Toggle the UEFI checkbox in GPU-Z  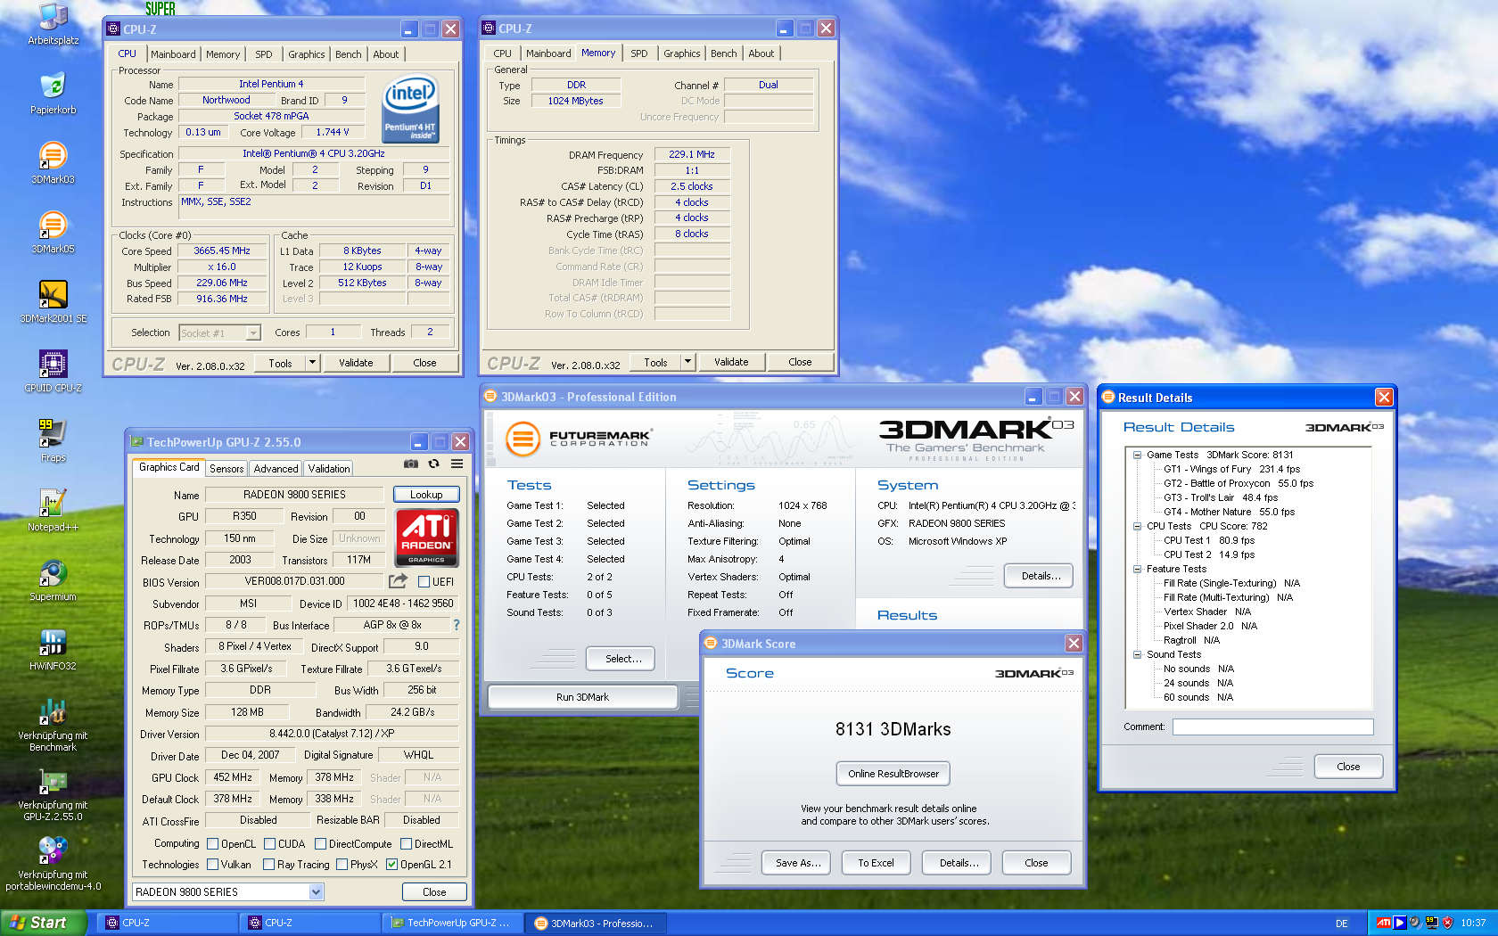[x=424, y=582]
